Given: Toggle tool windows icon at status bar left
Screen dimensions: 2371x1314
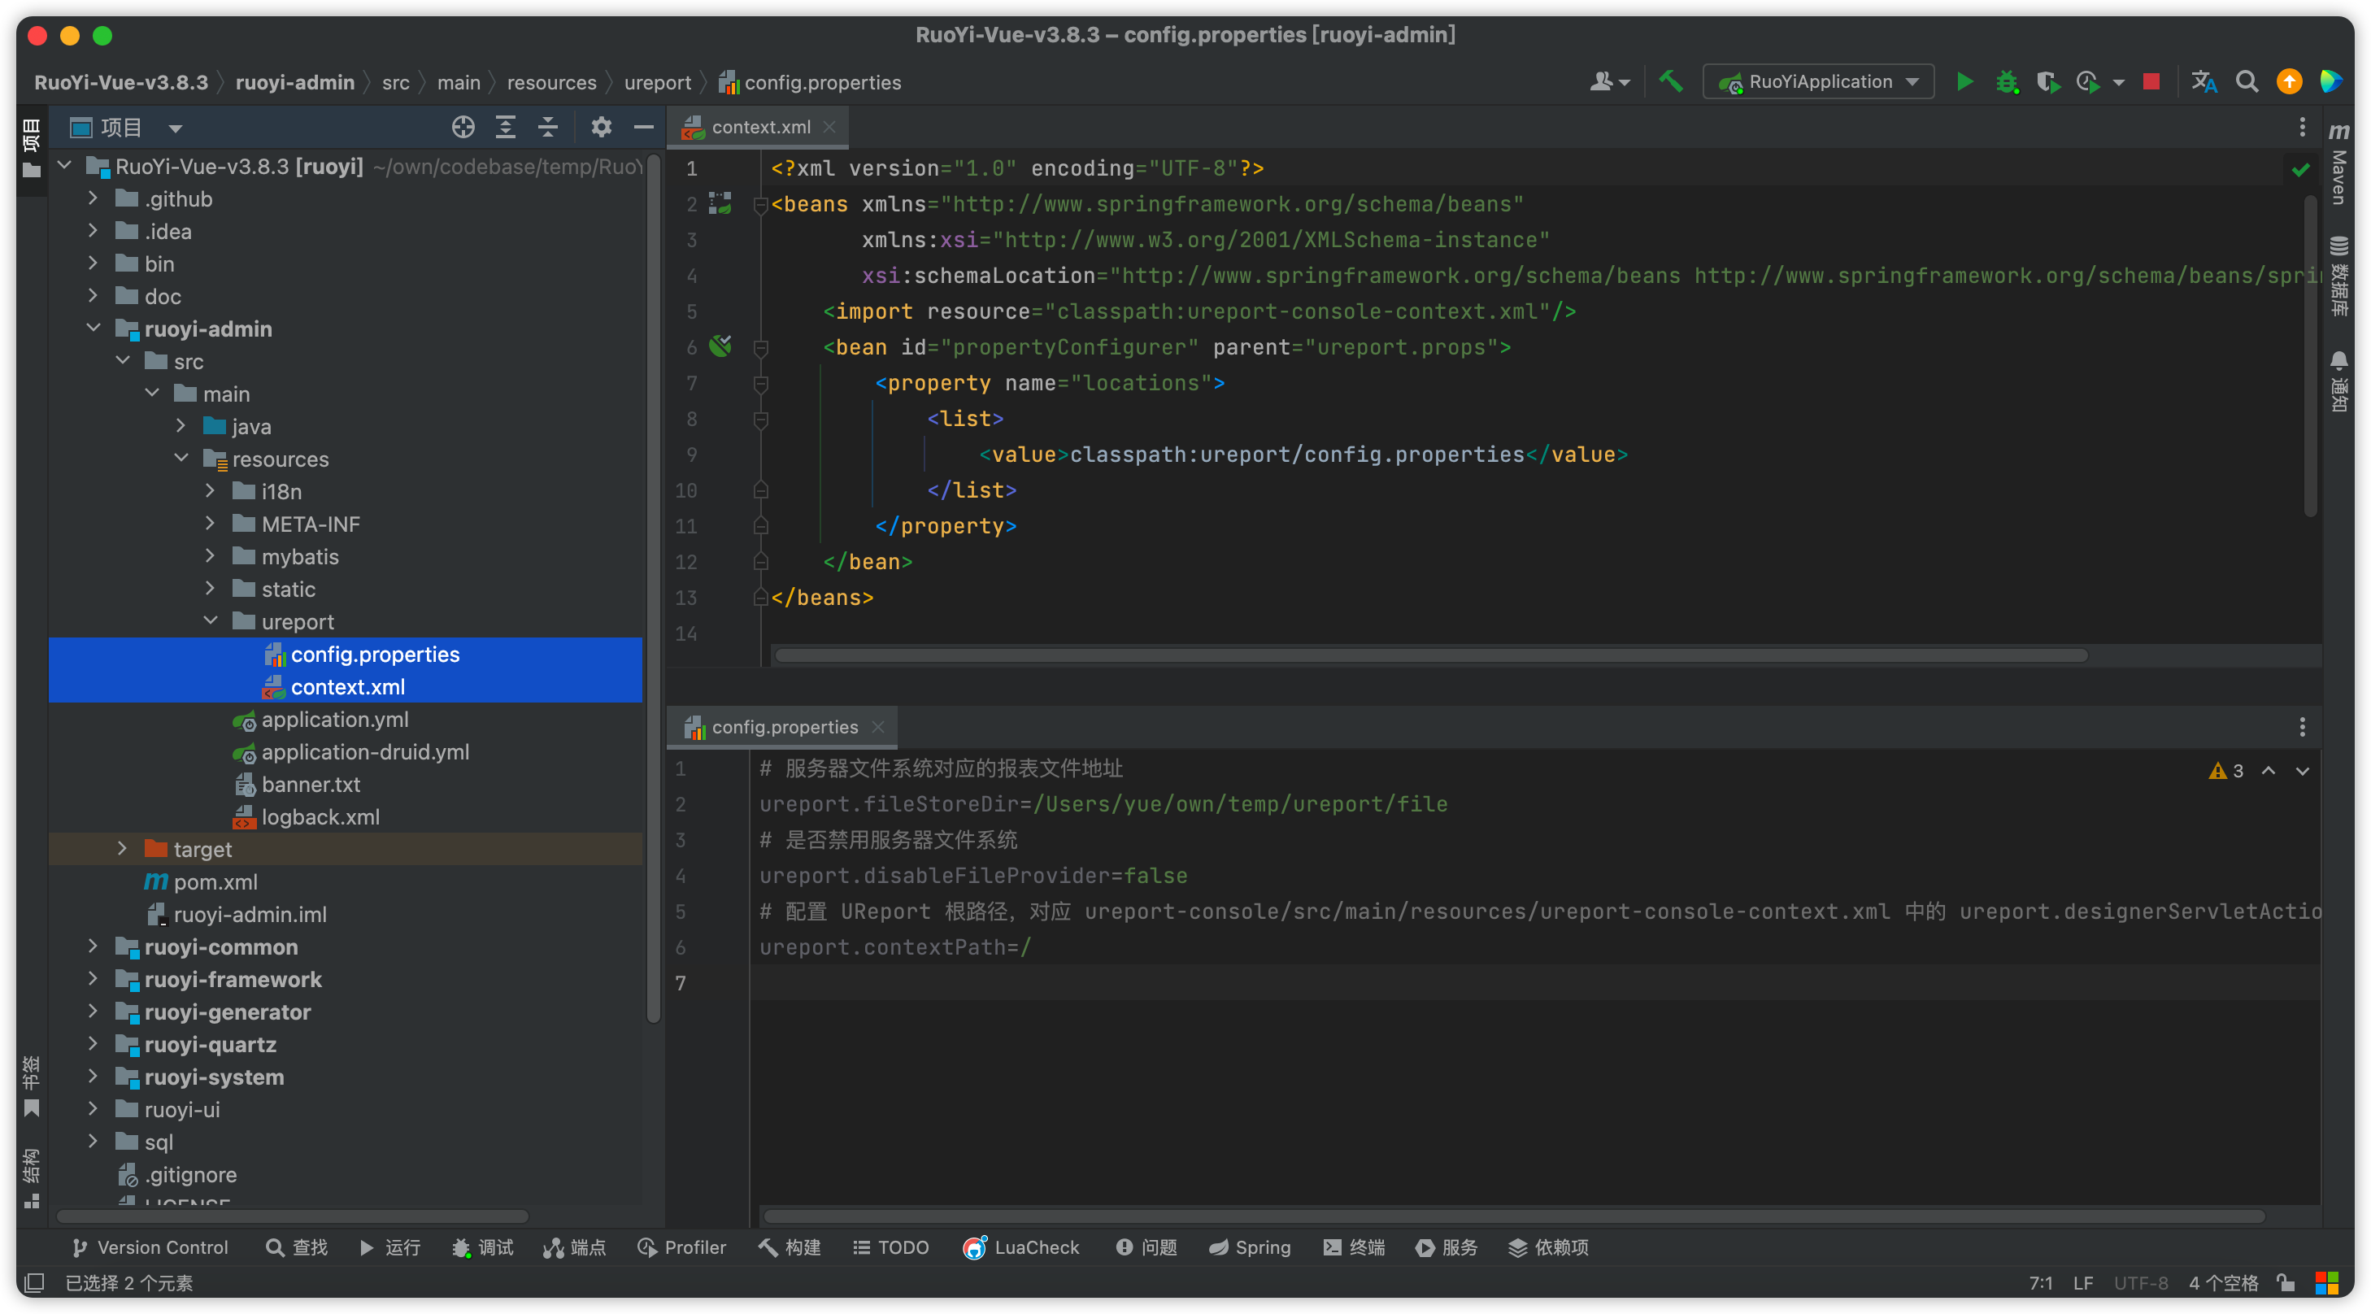Looking at the screenshot, I should tap(35, 1281).
